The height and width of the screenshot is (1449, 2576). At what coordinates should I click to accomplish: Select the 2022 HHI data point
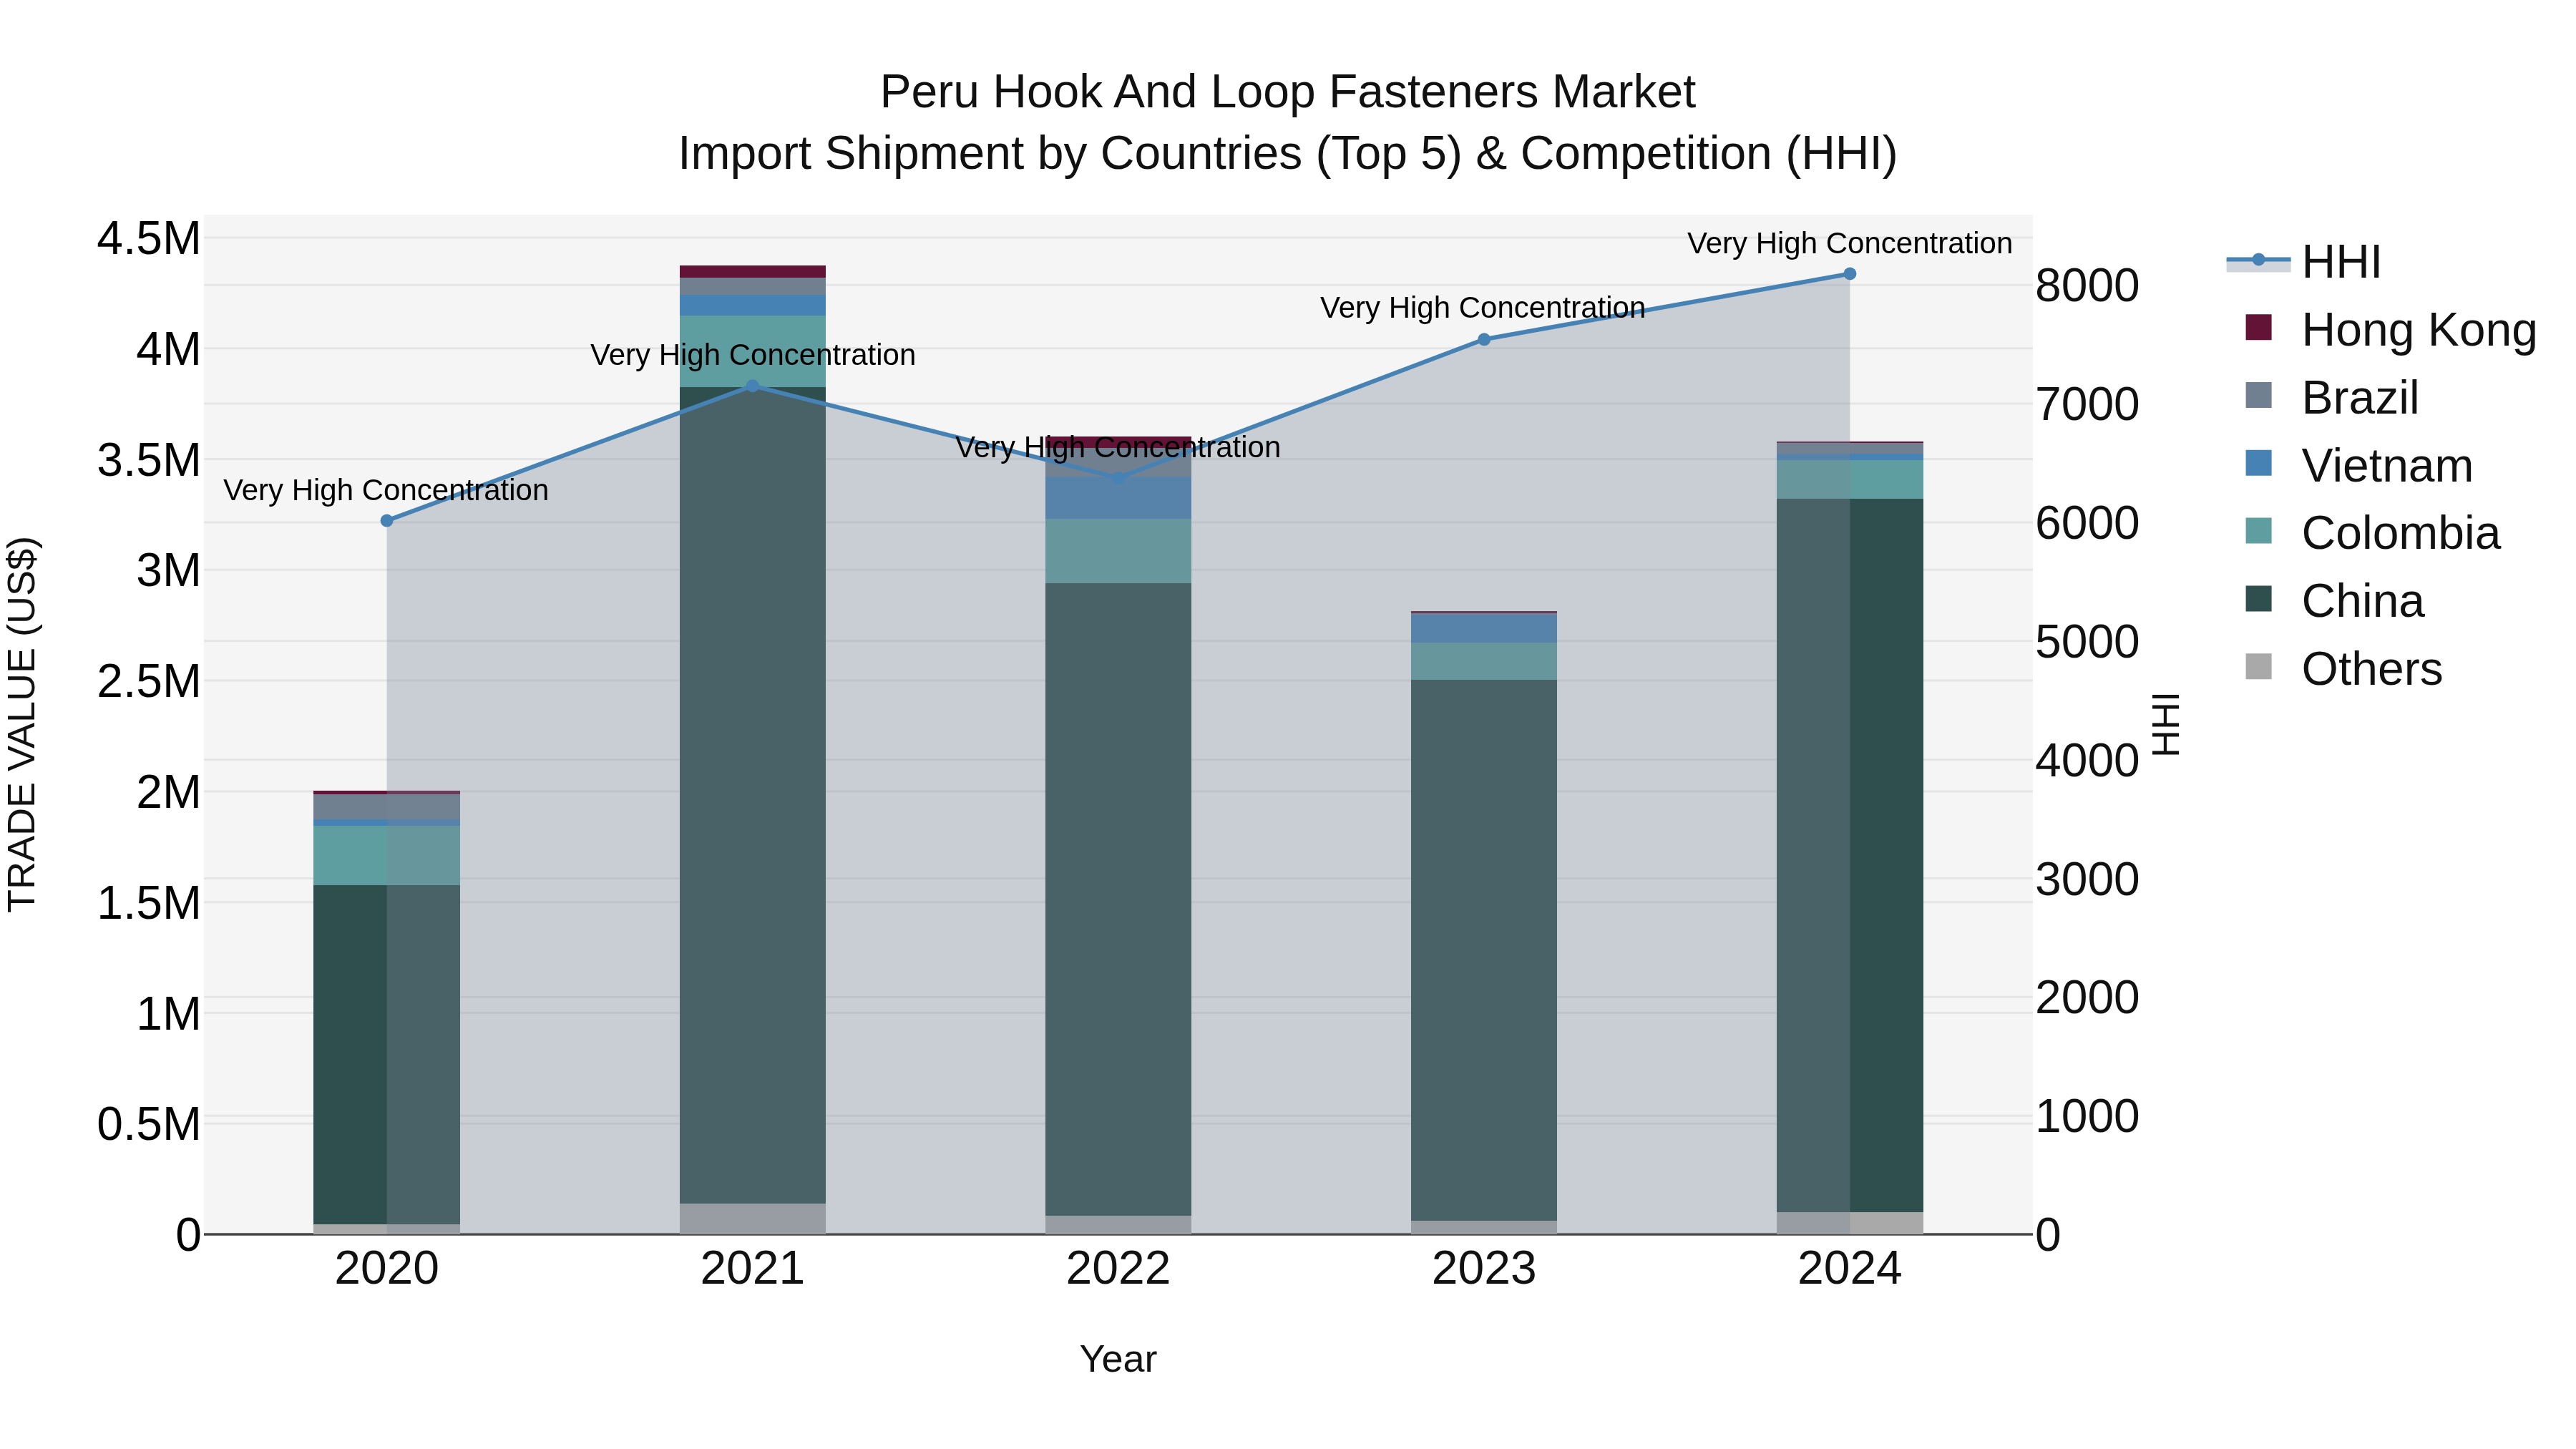[x=1118, y=479]
